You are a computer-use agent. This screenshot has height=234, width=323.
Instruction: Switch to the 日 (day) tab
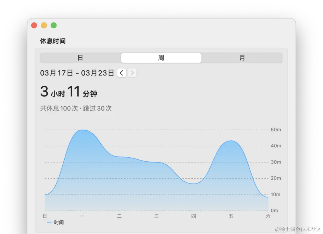[80, 58]
